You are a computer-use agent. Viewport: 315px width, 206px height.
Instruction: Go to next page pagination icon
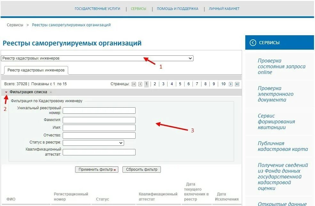tap(231, 84)
